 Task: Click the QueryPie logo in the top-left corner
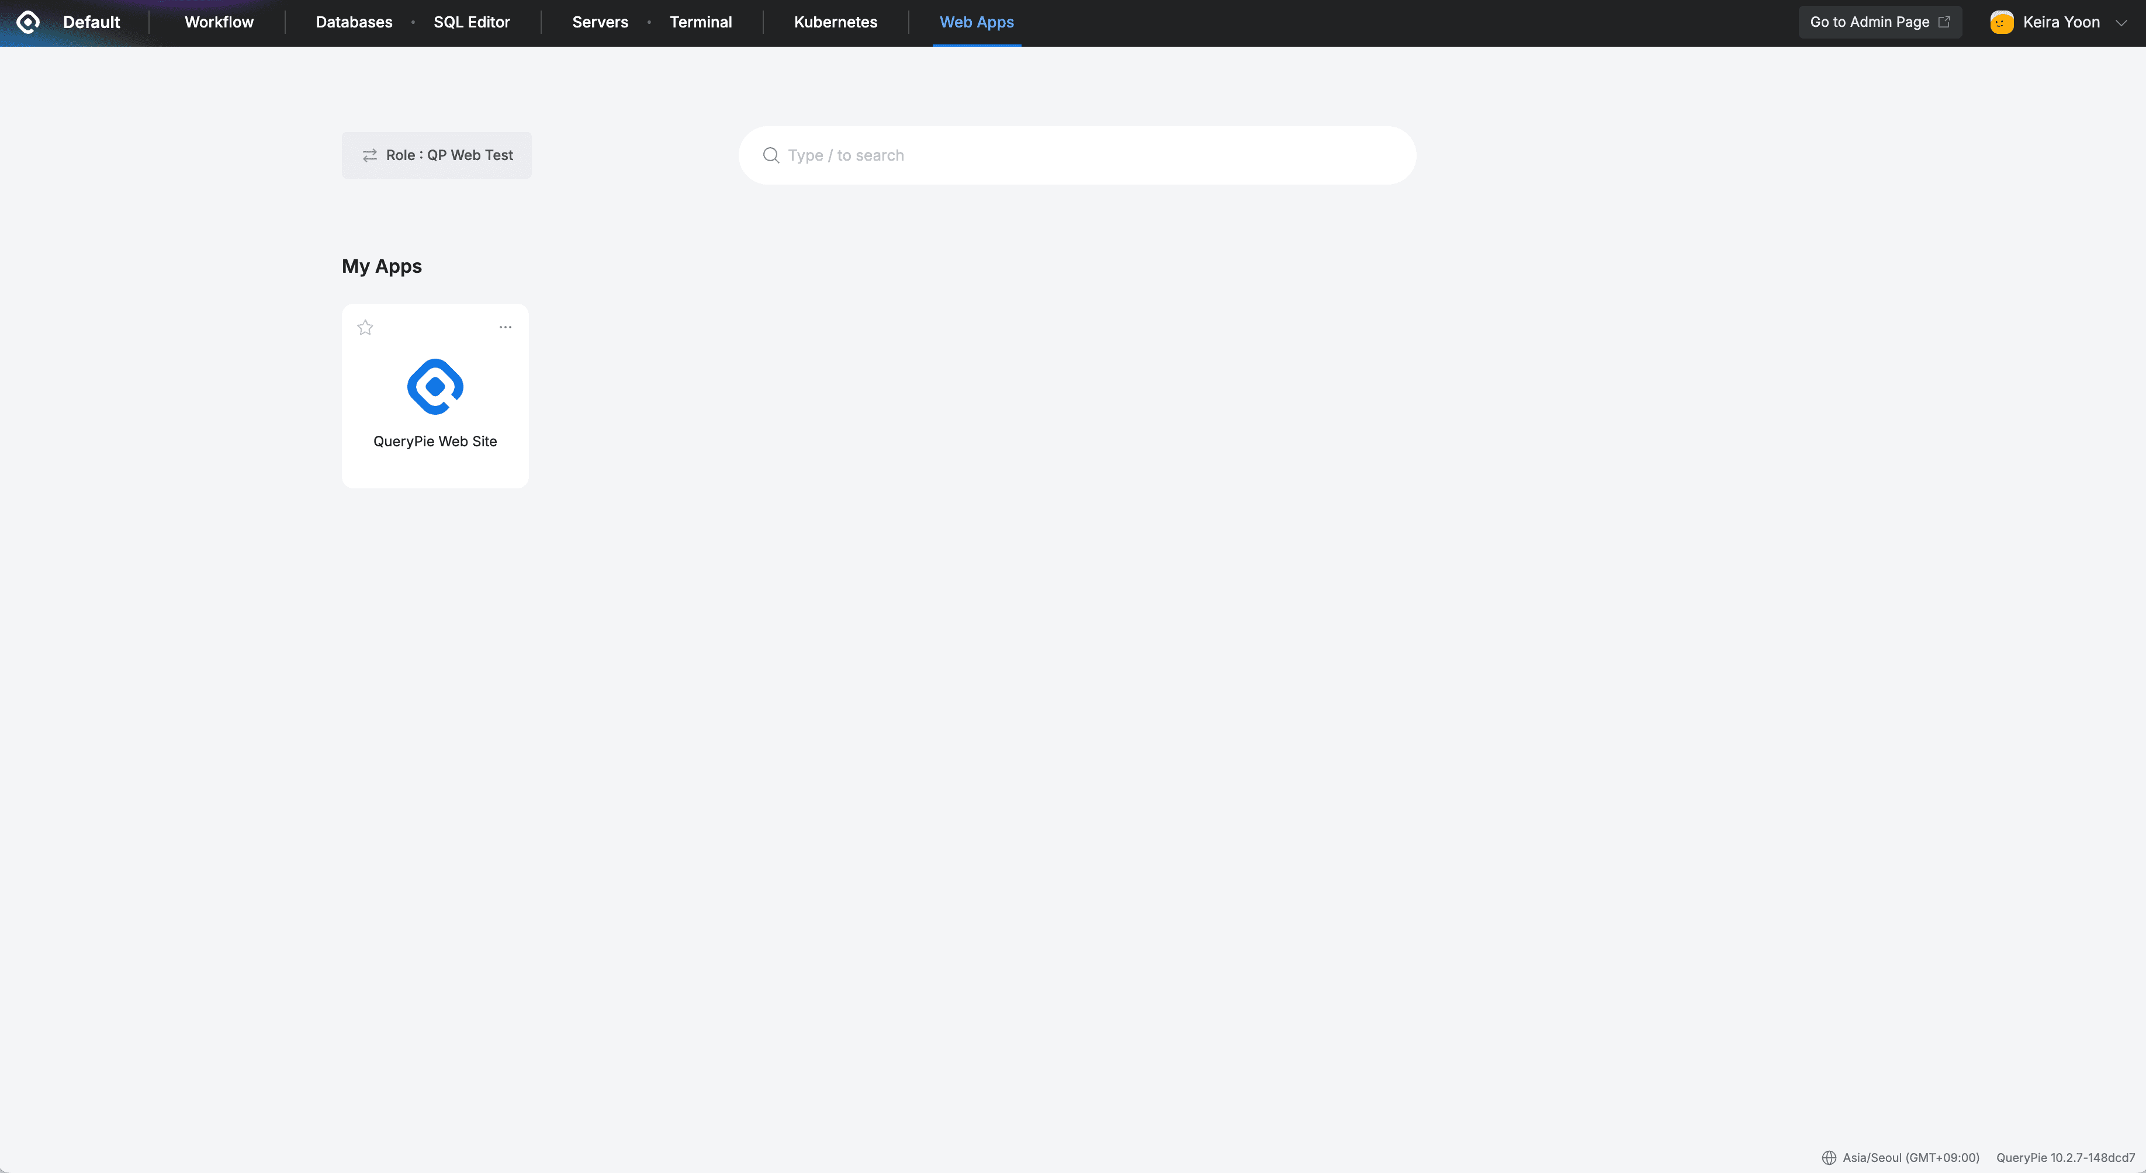pyautogui.click(x=27, y=22)
